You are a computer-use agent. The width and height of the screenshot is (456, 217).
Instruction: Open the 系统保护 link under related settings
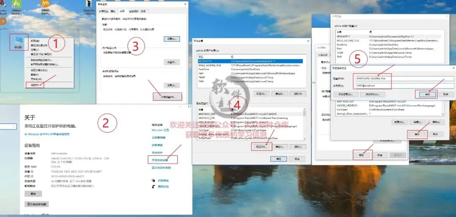click(x=157, y=153)
